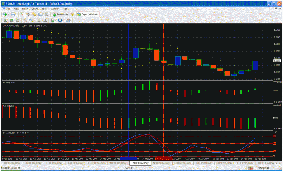Toggle chart auto scroll
Screen dimensions: 283x171
tap(39, 20)
